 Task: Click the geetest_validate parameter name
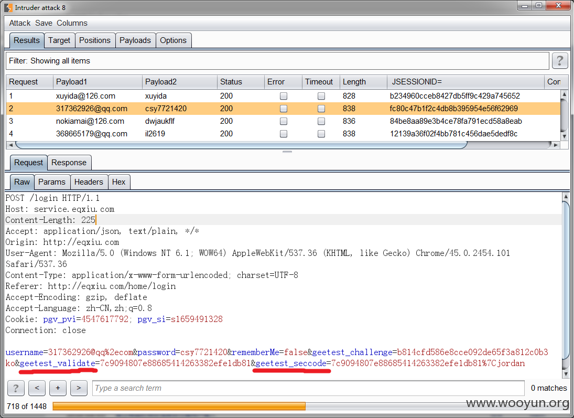pyautogui.click(x=58, y=363)
